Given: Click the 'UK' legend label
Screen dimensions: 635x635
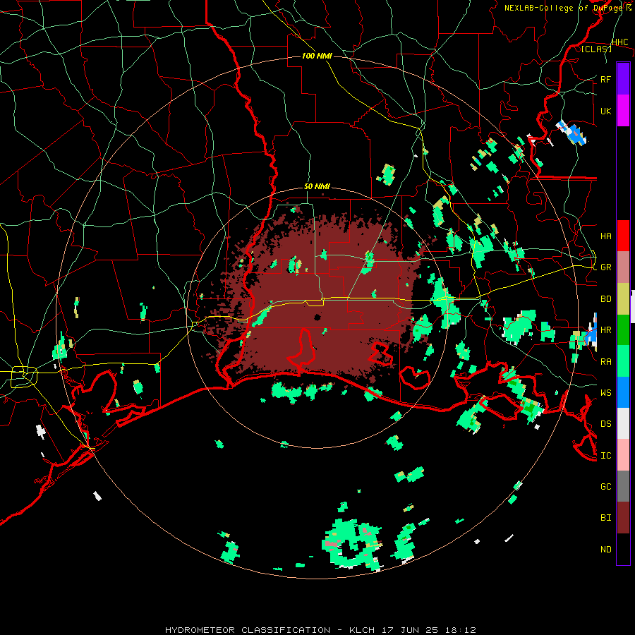Looking at the screenshot, I should tap(605, 111).
